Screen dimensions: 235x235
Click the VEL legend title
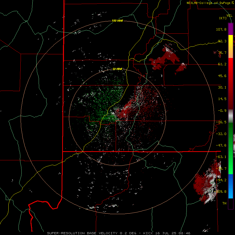[229, 16]
